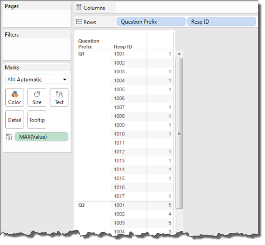
Task: Click the Abc 123 icon beside MAX(Value)
Action: (x=9, y=136)
